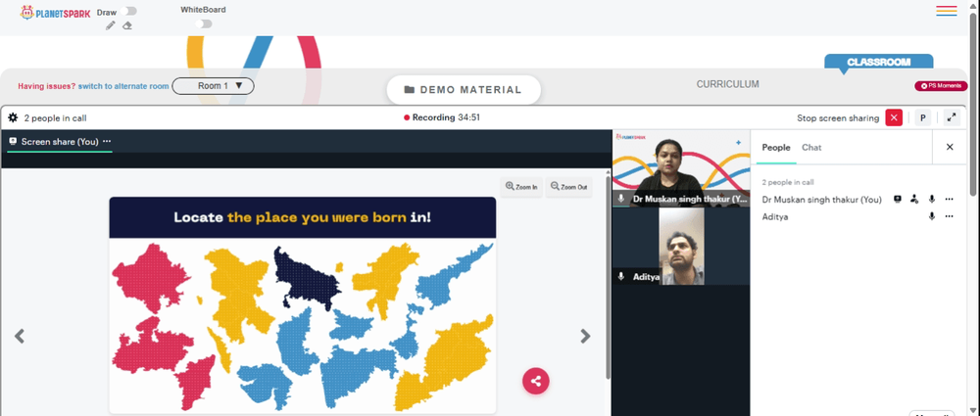Screen dimensions: 980x416
Task: Select the Screen share (You) tab
Action: coord(60,142)
